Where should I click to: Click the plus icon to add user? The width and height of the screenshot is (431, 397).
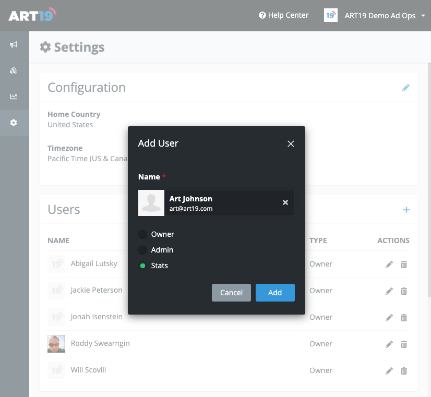click(406, 210)
